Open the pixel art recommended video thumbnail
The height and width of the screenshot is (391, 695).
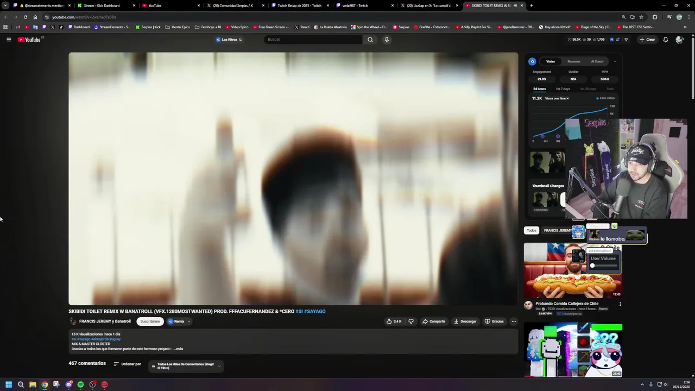point(573,350)
